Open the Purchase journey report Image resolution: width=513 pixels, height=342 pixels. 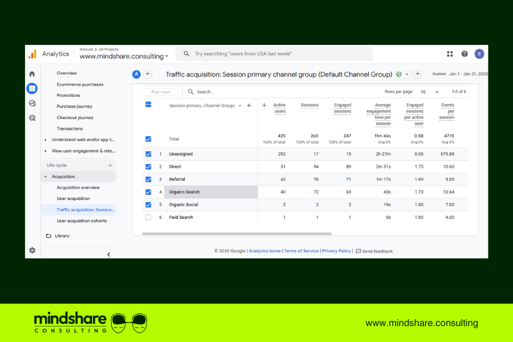(74, 107)
